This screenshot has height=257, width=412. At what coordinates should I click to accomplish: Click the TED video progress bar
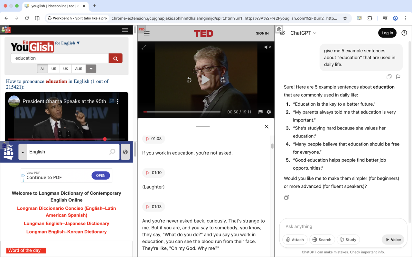tap(182, 112)
